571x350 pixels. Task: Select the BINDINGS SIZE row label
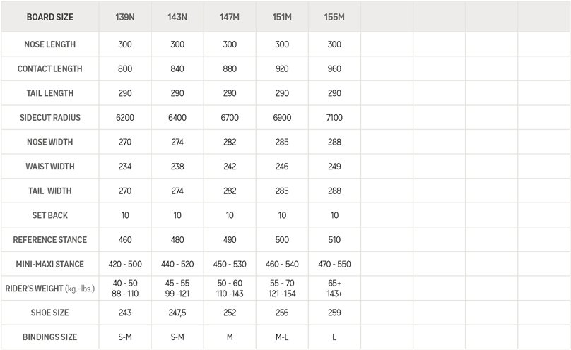49,337
